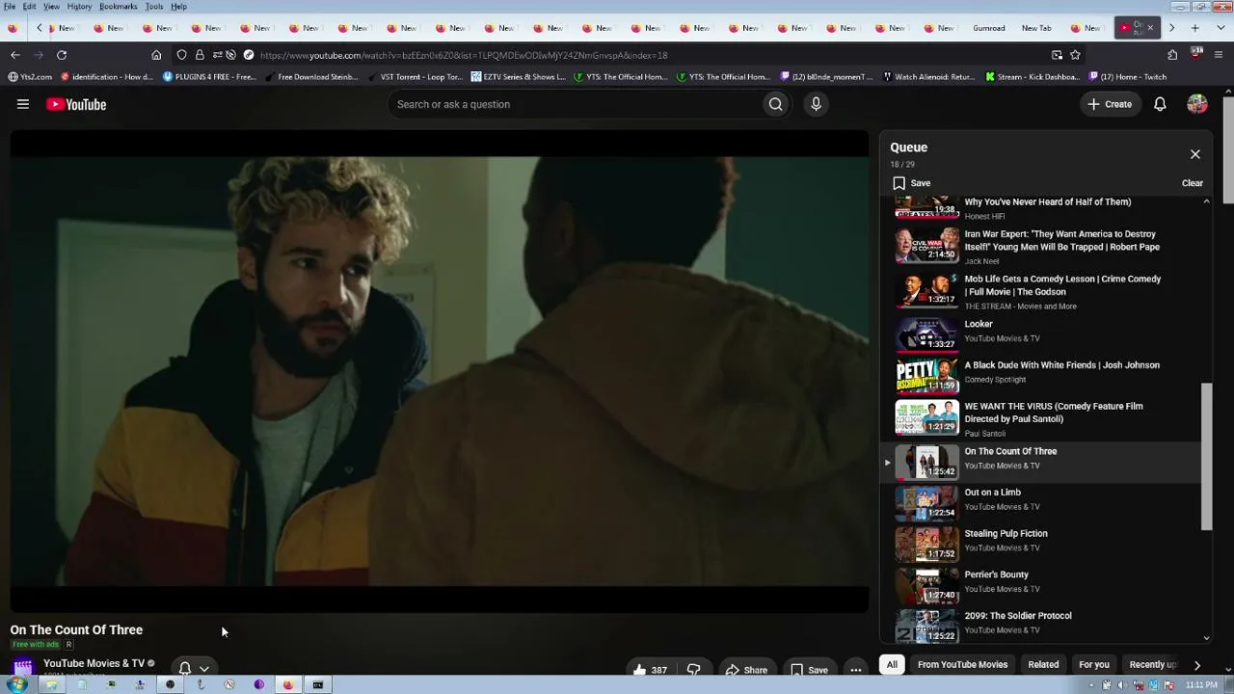The width and height of the screenshot is (1234, 694).
Task: Open the Stream - Kick Dashboard bookmark
Action: 1032,77
